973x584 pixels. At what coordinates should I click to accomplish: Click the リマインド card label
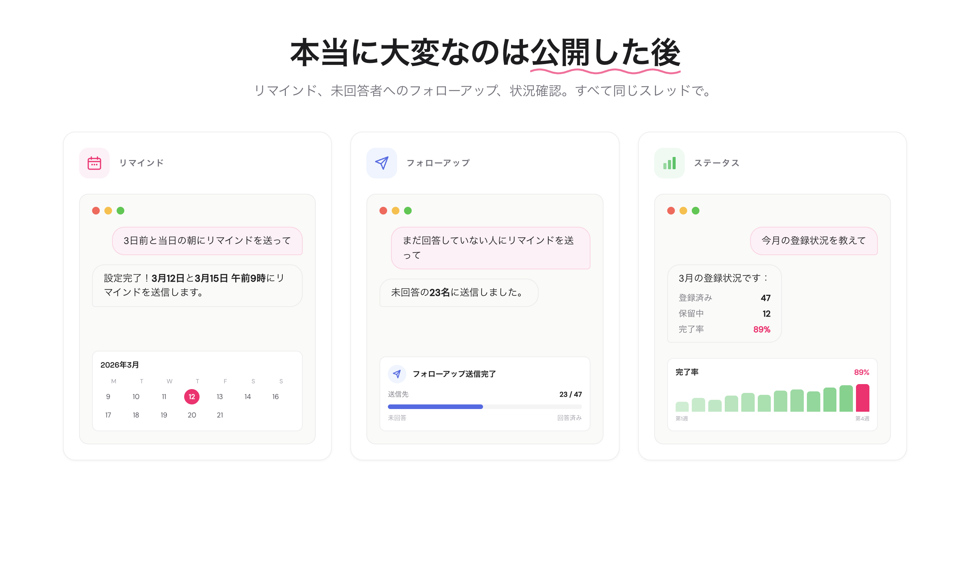click(x=141, y=163)
